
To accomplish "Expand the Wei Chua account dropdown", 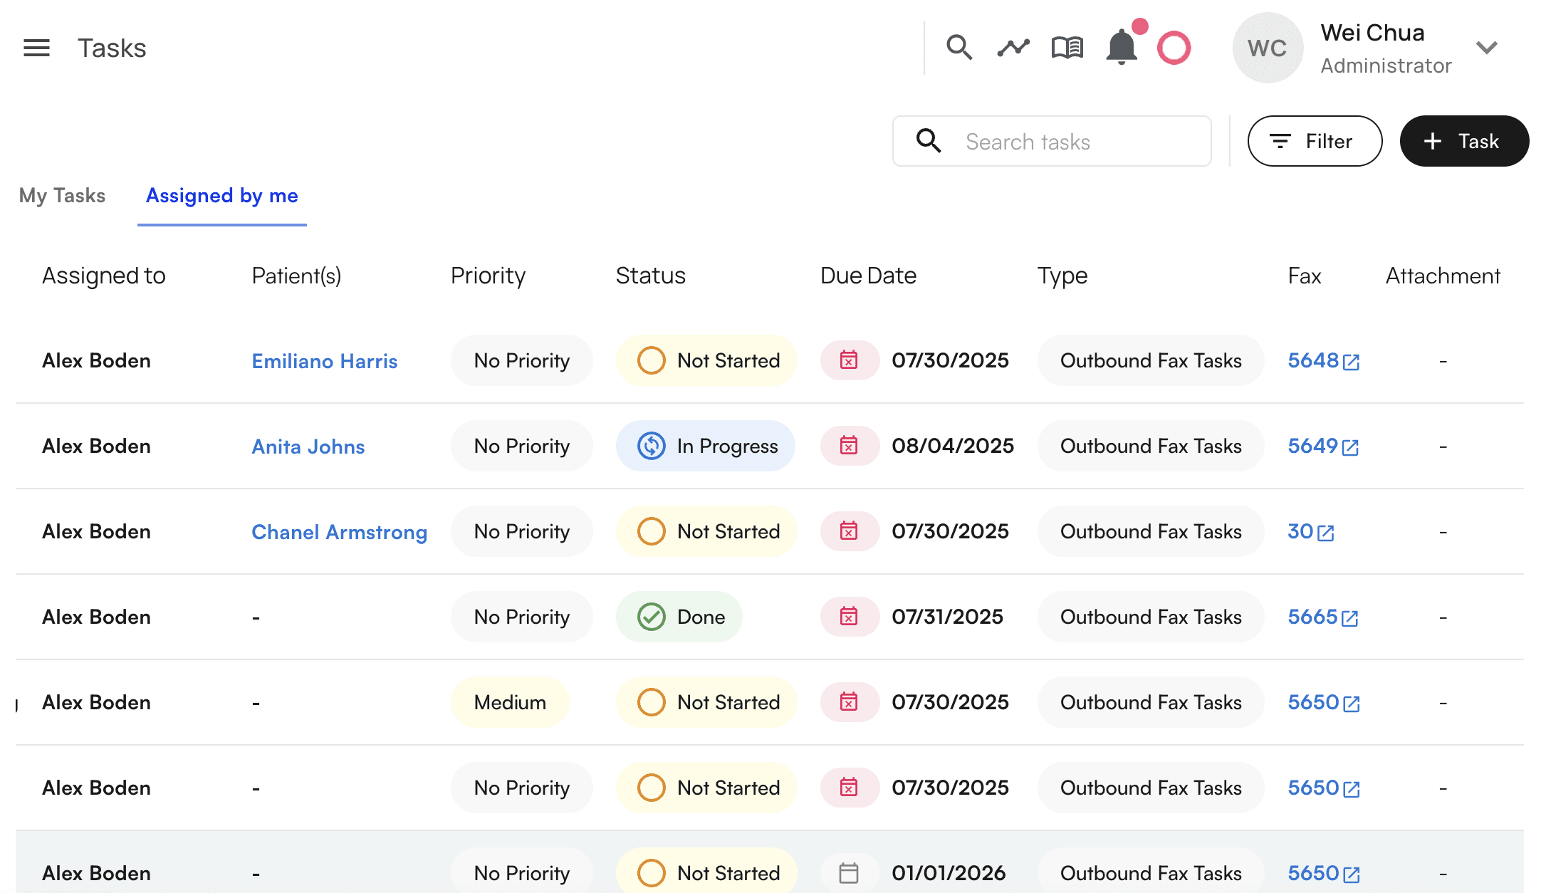I will pyautogui.click(x=1486, y=48).
